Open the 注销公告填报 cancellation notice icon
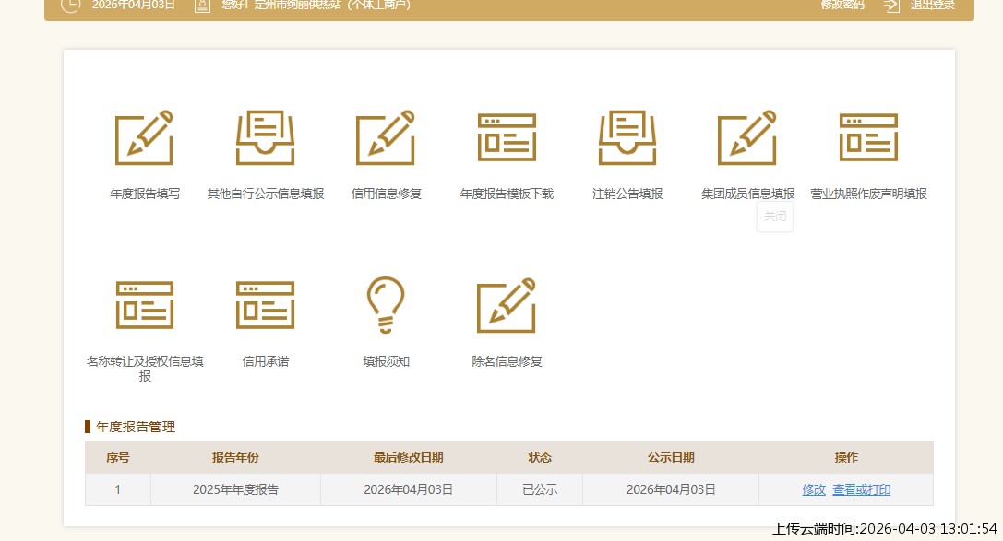 627,136
